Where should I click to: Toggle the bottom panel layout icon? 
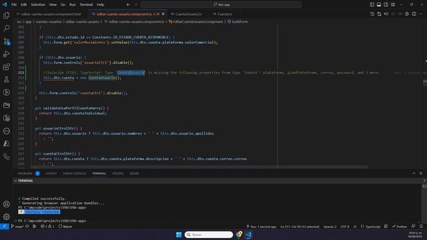[379, 5]
